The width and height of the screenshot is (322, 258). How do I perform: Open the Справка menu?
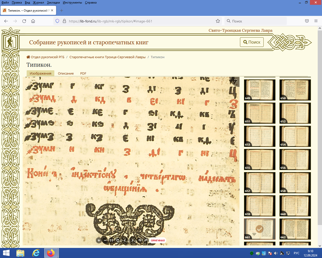point(91,3)
